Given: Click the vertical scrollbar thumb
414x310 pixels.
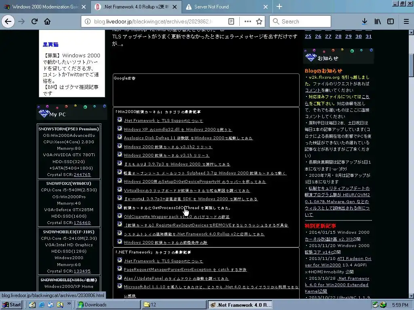Looking at the screenshot, I should [x=411, y=65].
